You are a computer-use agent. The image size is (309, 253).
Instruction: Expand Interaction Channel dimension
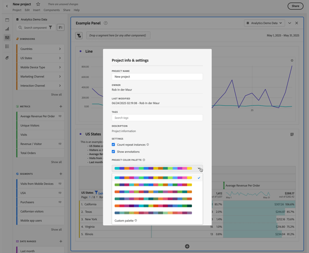(x=60, y=86)
